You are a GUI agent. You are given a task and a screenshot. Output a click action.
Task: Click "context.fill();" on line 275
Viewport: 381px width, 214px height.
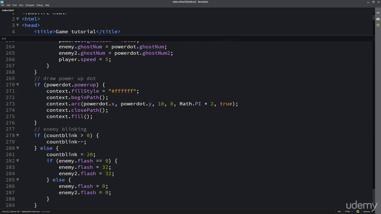click(x=69, y=117)
